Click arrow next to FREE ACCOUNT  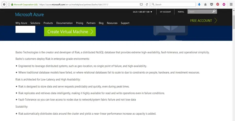pyautogui.click(x=215, y=21)
